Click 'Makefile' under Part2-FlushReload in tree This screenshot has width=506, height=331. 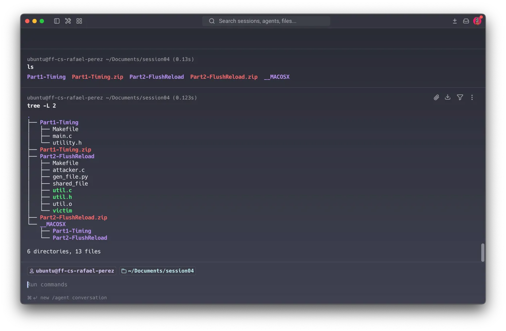[x=65, y=163]
